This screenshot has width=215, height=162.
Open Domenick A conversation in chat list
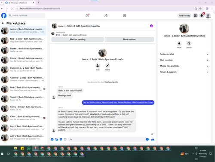23,70
